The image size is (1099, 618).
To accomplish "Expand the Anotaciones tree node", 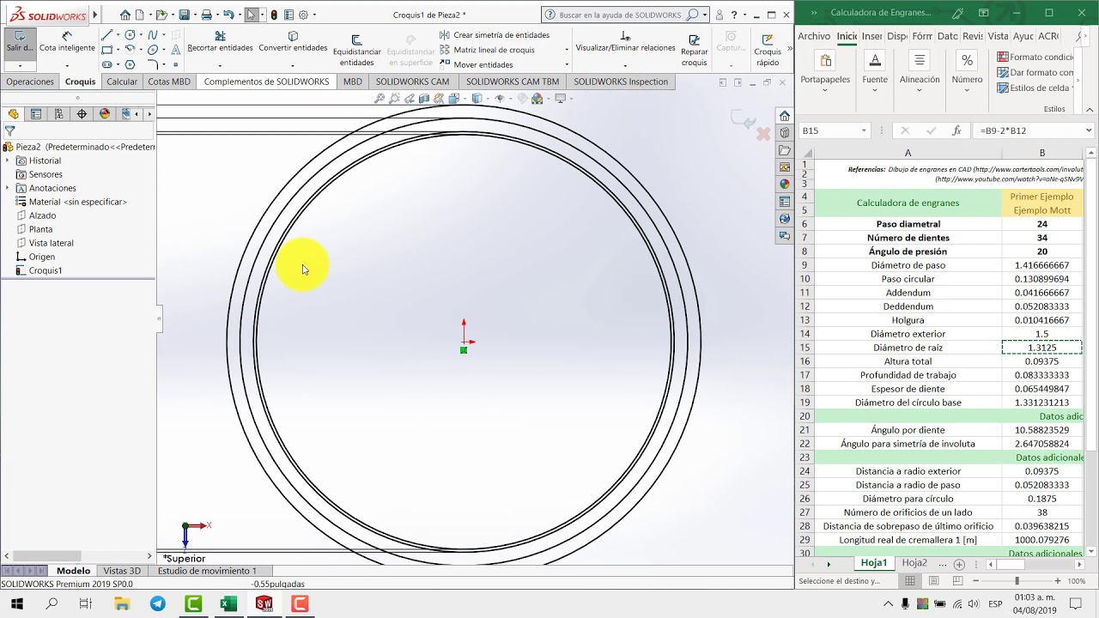I will tap(8, 188).
